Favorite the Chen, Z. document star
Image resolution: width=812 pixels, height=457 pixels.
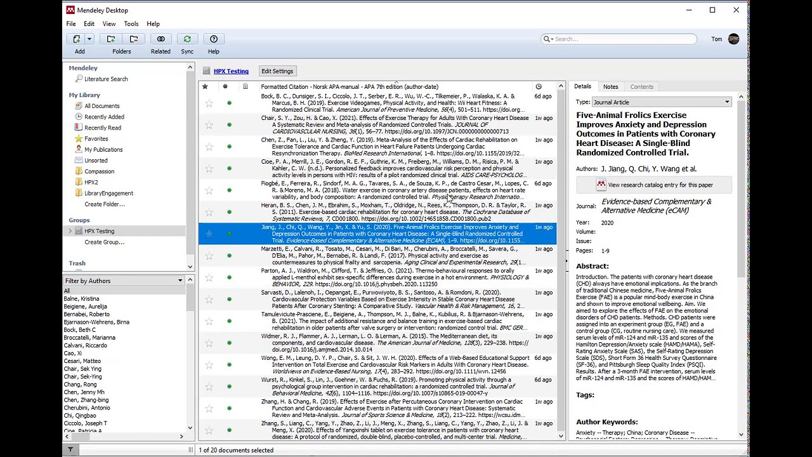209,147
